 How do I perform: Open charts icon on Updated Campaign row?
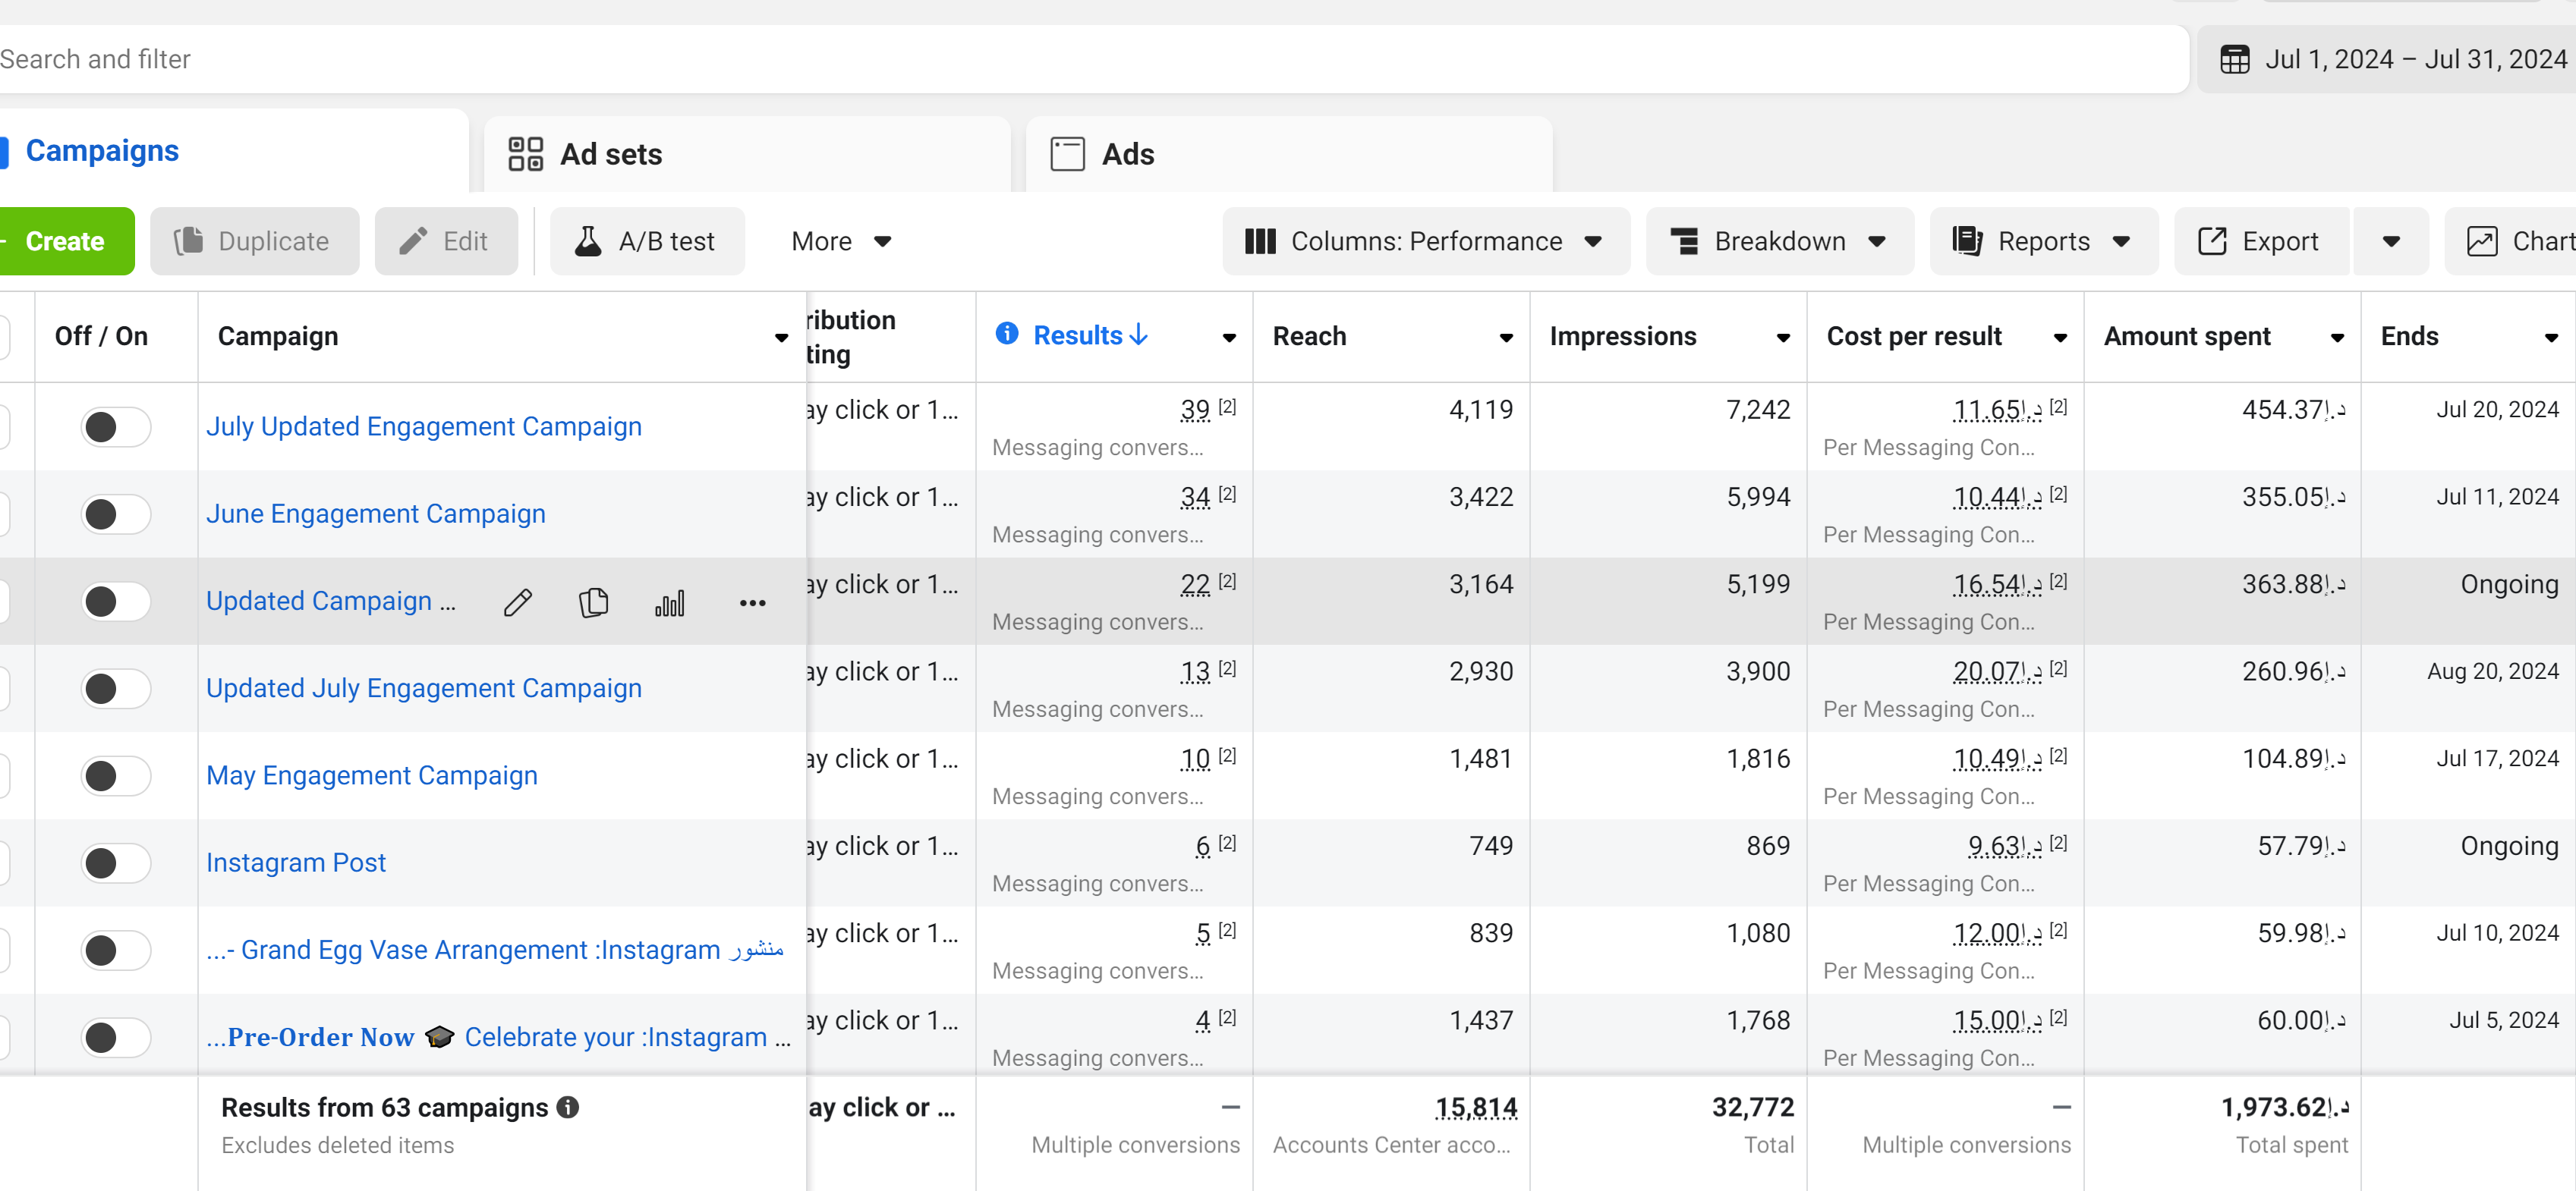669,602
